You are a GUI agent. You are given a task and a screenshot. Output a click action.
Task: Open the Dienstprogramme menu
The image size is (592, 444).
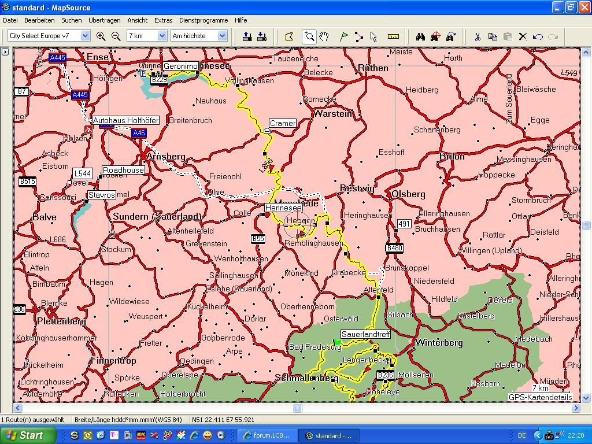point(203,20)
